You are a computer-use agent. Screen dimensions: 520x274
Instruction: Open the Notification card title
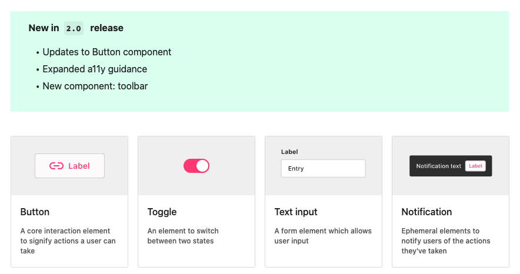(426, 212)
